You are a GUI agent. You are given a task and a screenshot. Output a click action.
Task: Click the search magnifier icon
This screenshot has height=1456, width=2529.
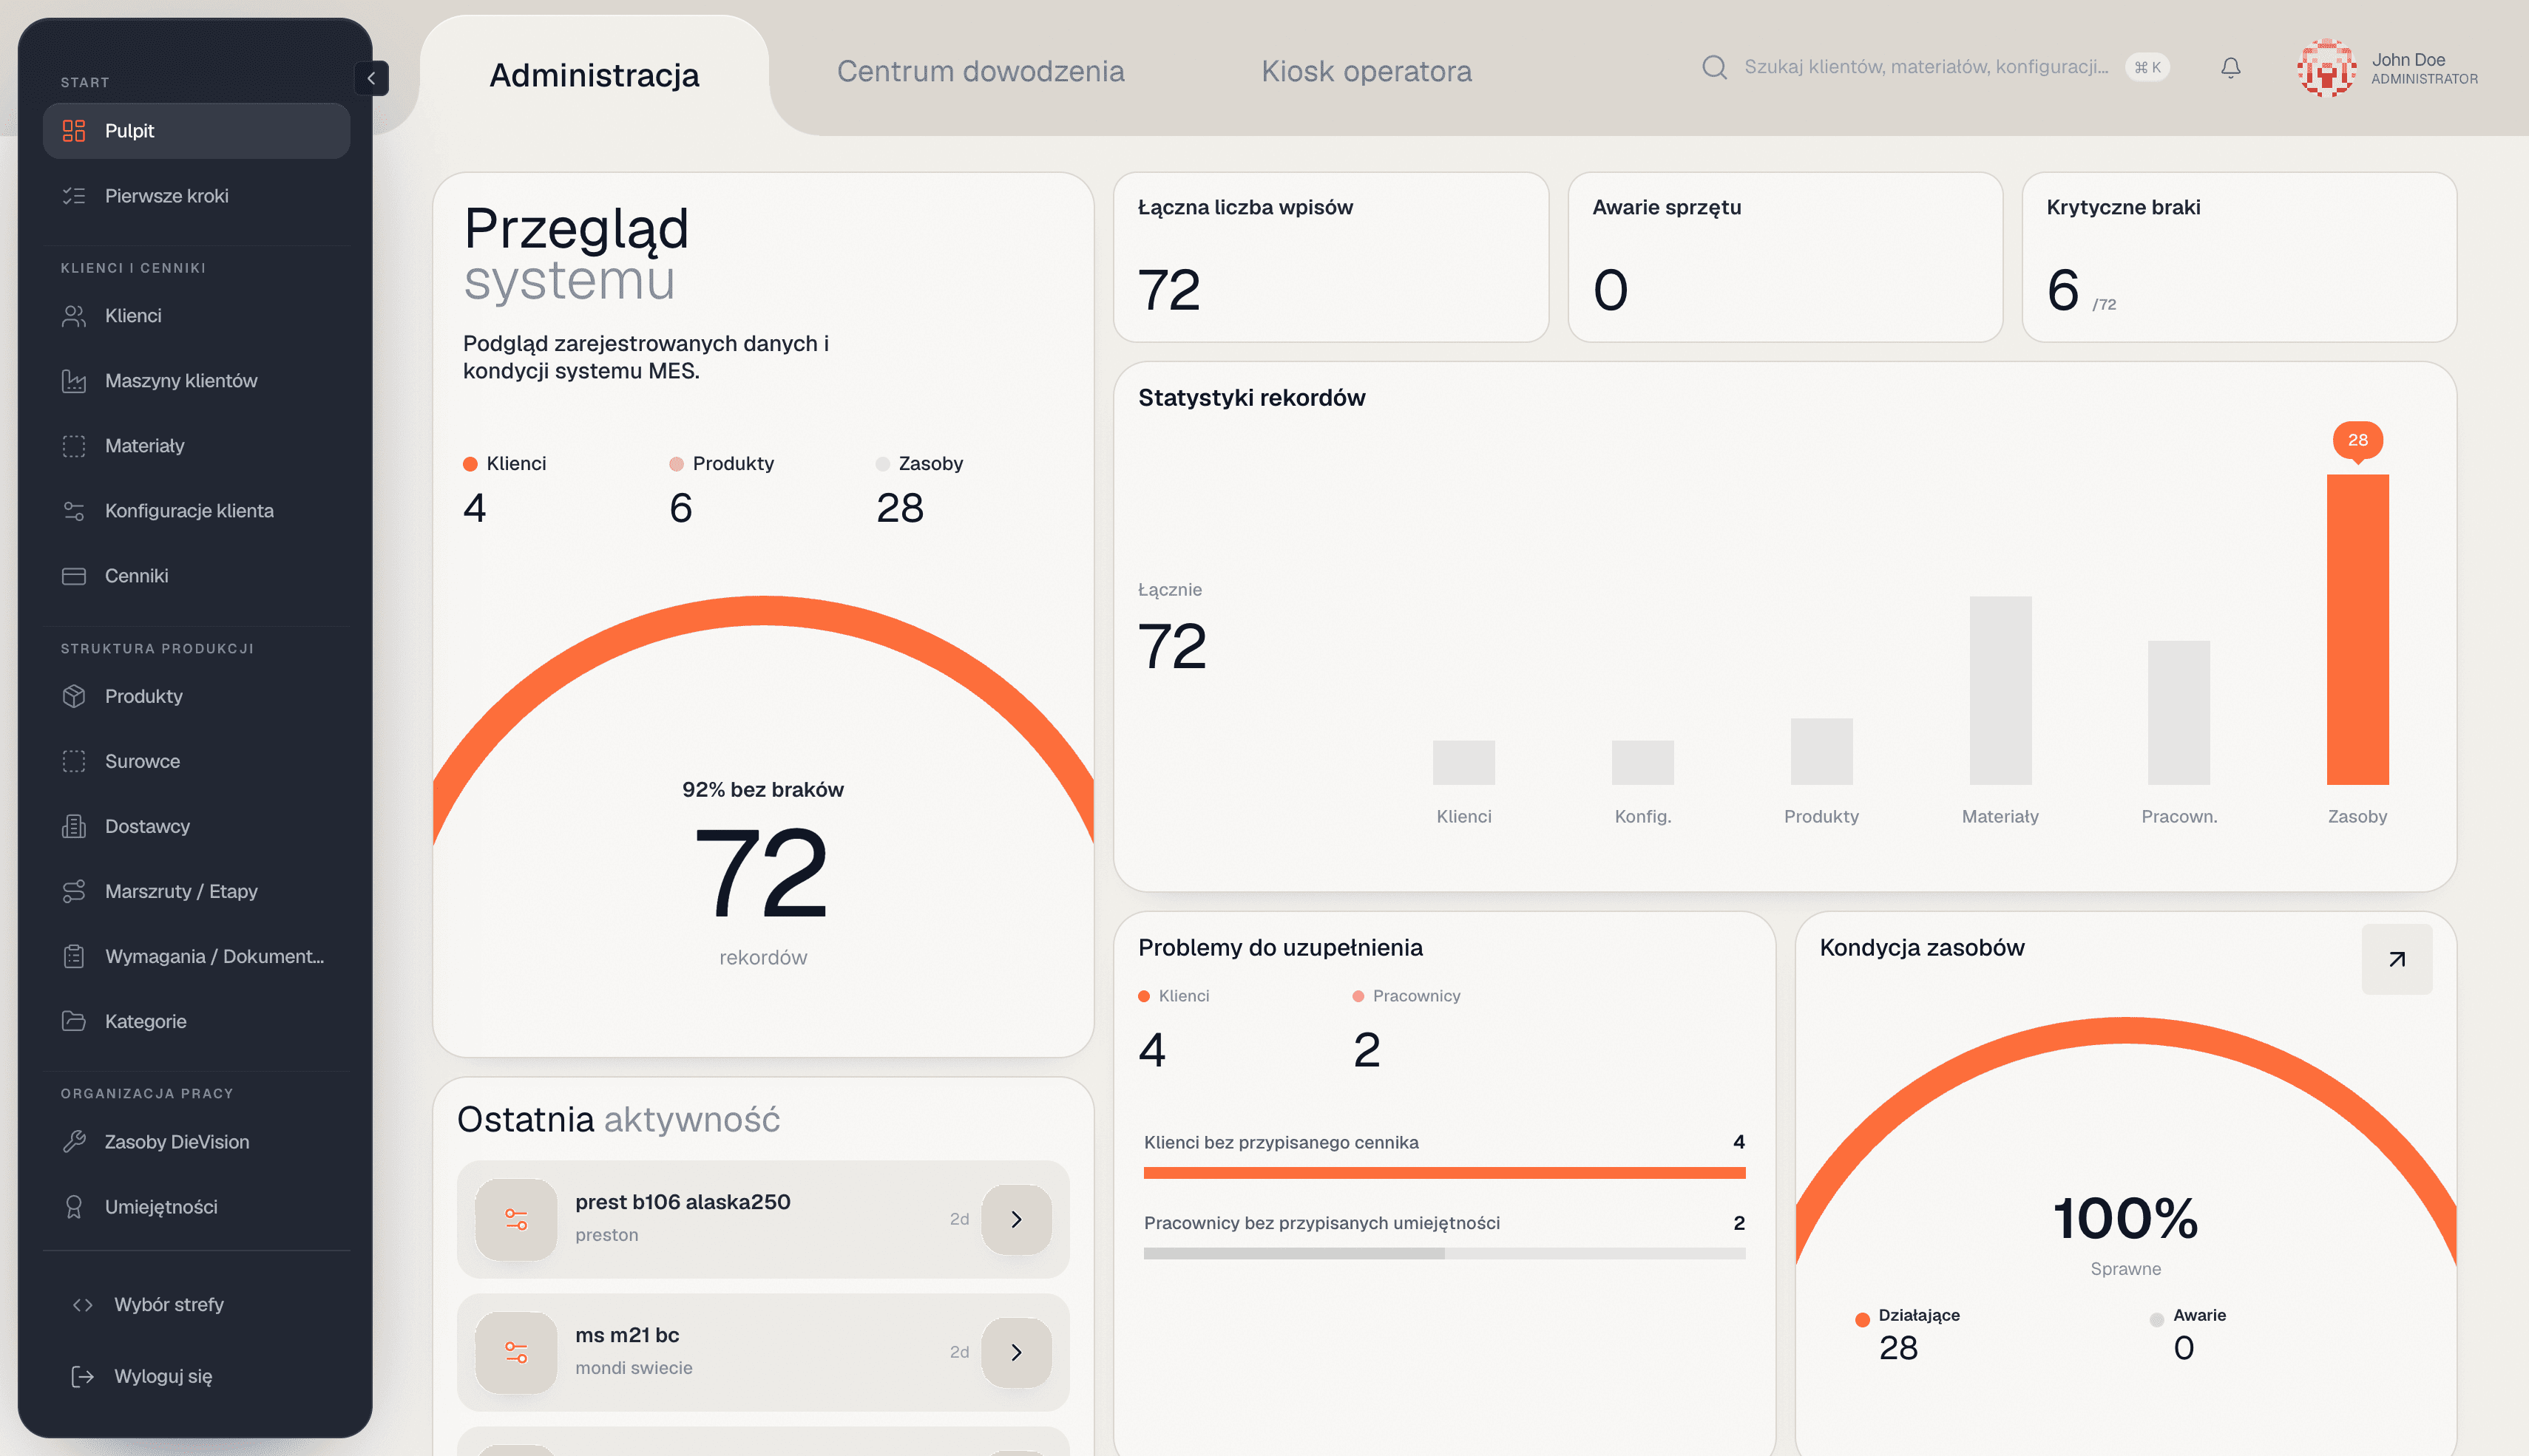[x=1715, y=67]
